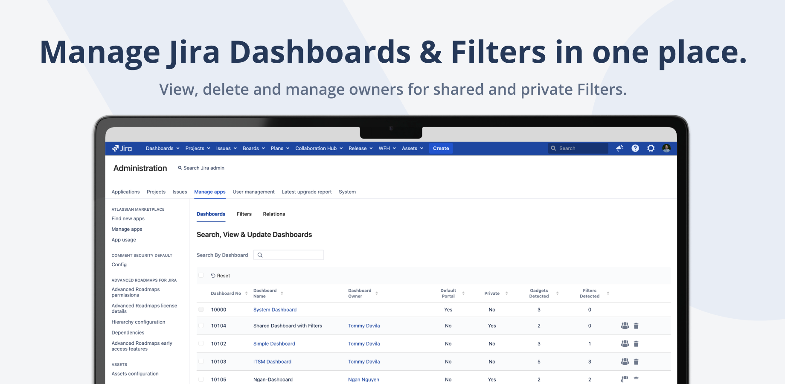Viewport: 785px width, 384px height.
Task: Select checkbox for dashboard 10103
Action: [x=201, y=361]
